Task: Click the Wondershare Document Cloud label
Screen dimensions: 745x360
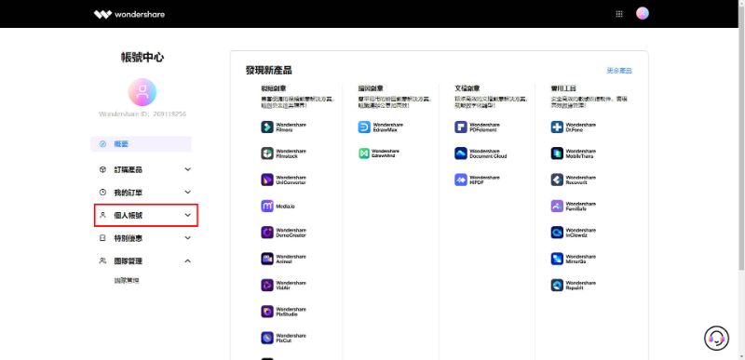Action: [x=488, y=153]
